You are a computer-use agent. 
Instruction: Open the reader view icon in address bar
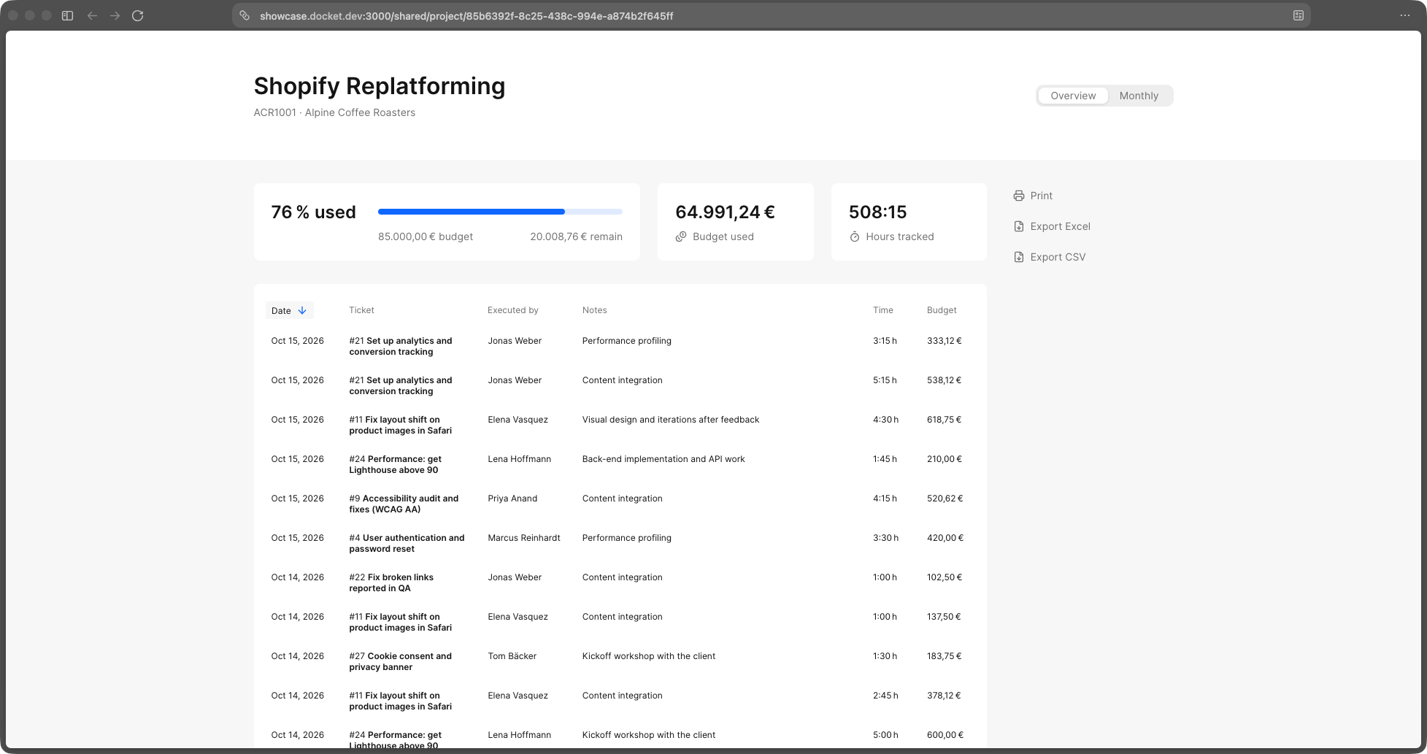click(1298, 15)
